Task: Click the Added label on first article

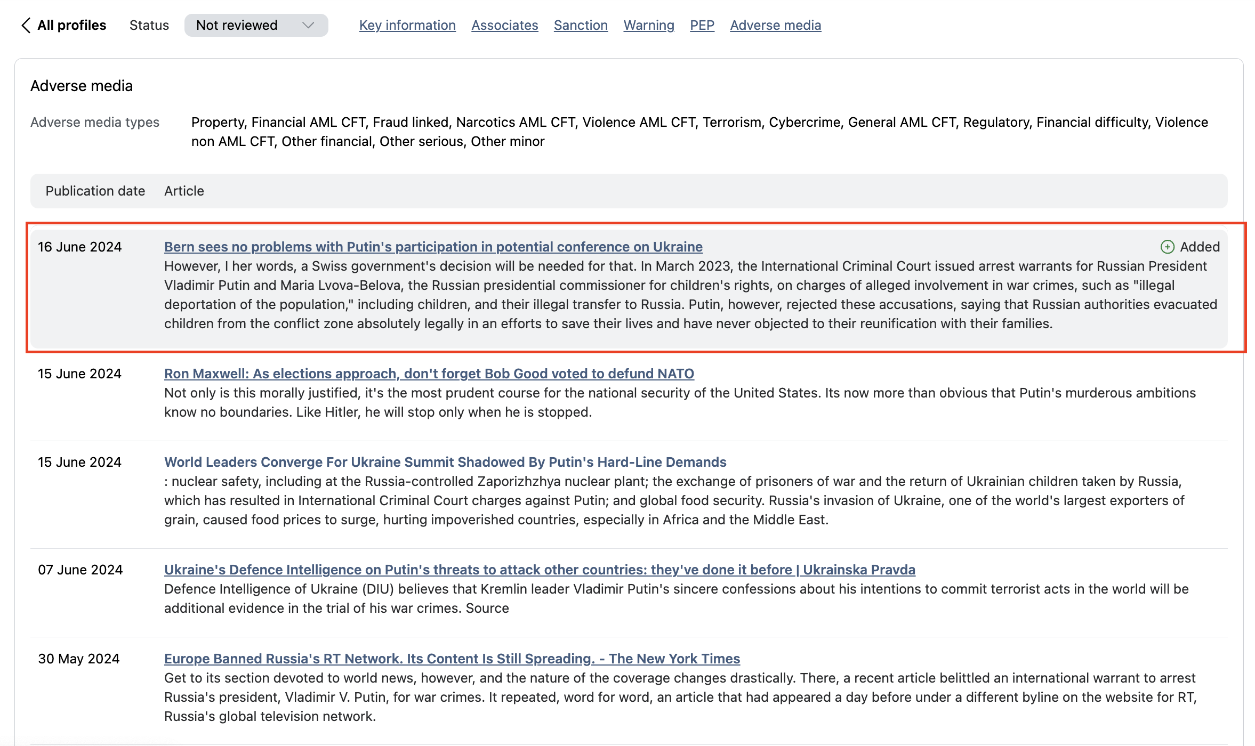Action: pos(1200,247)
